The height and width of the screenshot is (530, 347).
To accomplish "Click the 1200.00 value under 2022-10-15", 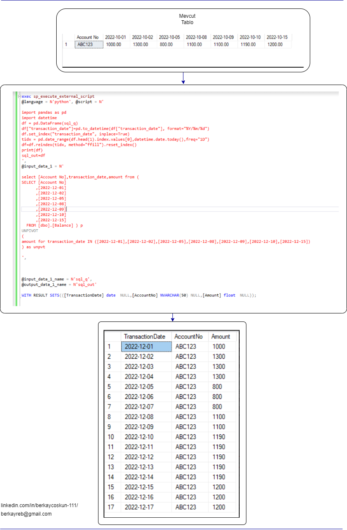I will coord(275,44).
